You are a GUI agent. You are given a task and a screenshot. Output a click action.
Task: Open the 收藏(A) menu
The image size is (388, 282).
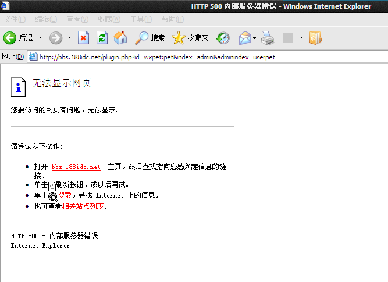tap(109, 19)
